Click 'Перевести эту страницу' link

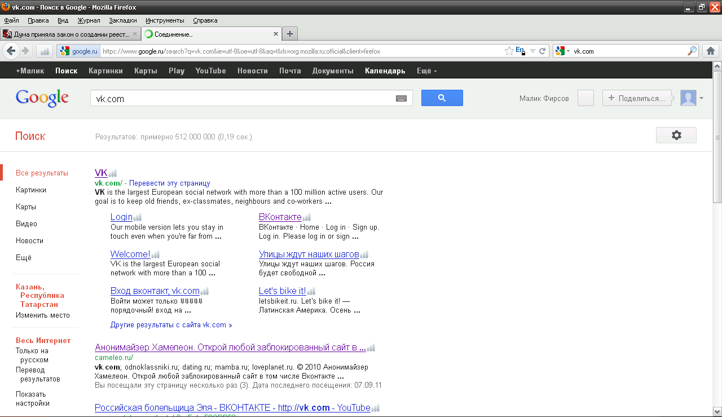click(x=170, y=183)
